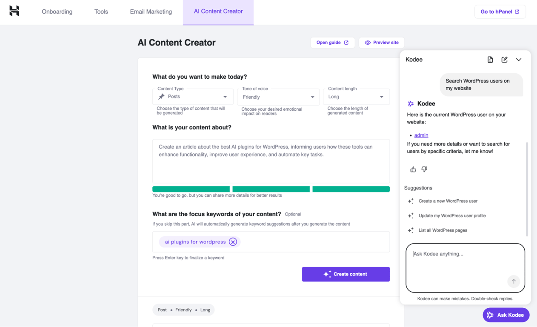Click the purple sparkle icon beside Kodee's name
The width and height of the screenshot is (537, 327).
click(x=410, y=103)
